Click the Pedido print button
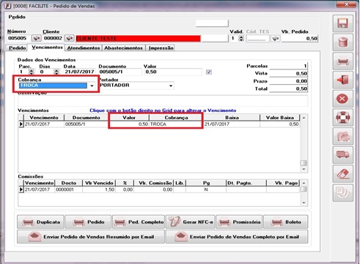 pyautogui.click(x=88, y=222)
